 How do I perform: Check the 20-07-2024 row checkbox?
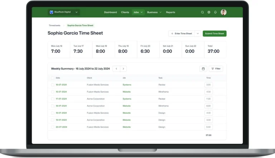[x=53, y=127]
